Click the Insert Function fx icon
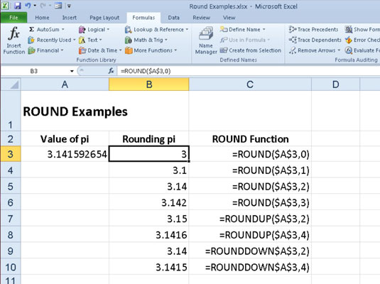Screen dimensions: 380x284 tap(13, 34)
